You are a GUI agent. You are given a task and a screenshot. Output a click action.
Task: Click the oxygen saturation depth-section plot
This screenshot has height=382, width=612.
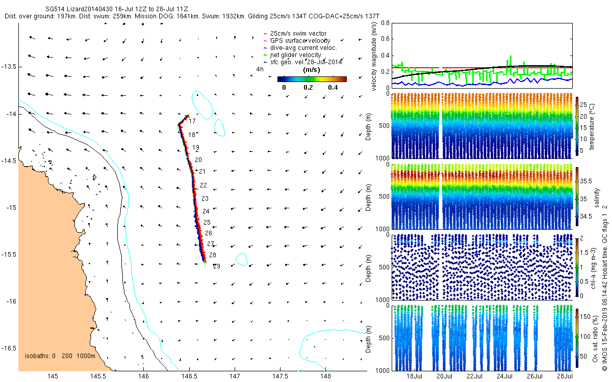point(481,337)
